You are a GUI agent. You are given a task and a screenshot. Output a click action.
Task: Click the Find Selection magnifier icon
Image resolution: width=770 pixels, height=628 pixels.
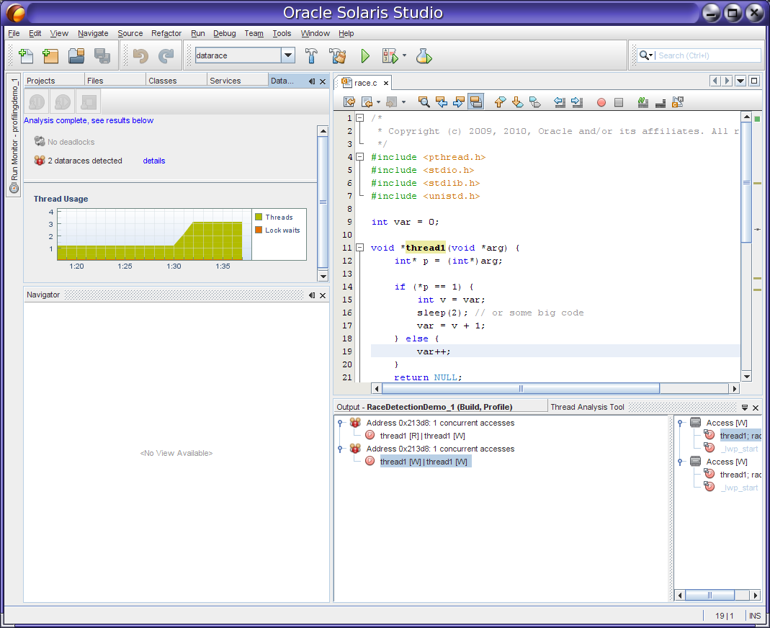click(x=424, y=102)
